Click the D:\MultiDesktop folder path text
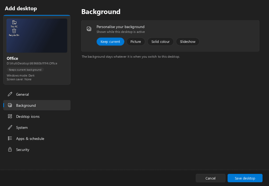This screenshot has width=269, height=186. pos(32,63)
